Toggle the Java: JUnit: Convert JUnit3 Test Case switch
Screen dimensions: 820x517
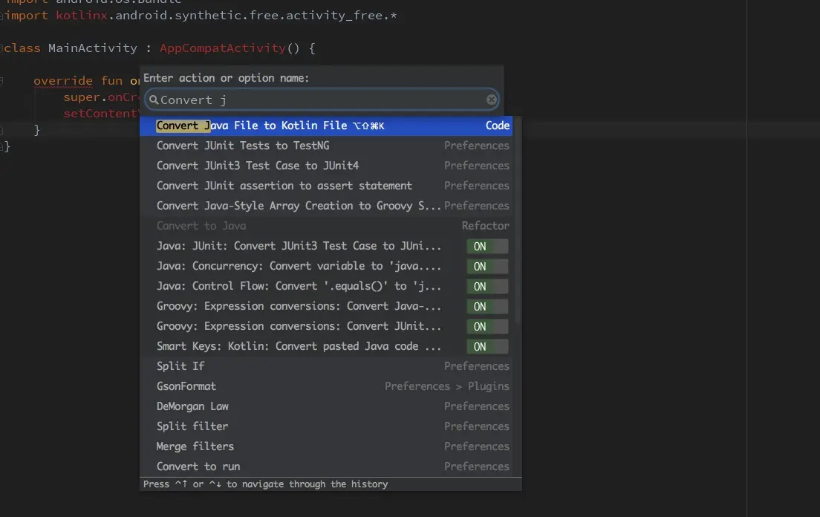click(487, 247)
